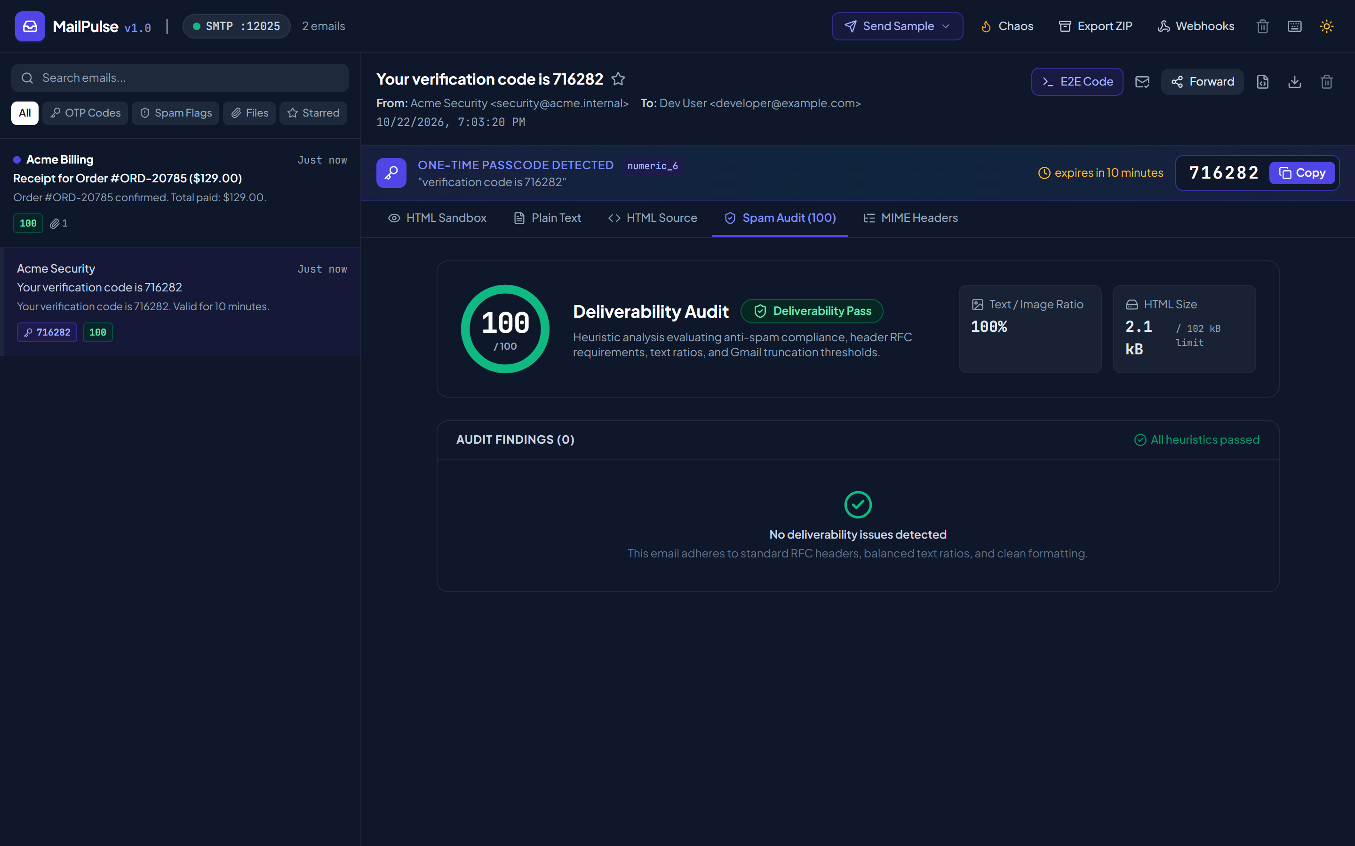Click All heuristics passed label
The image size is (1355, 846).
point(1196,440)
